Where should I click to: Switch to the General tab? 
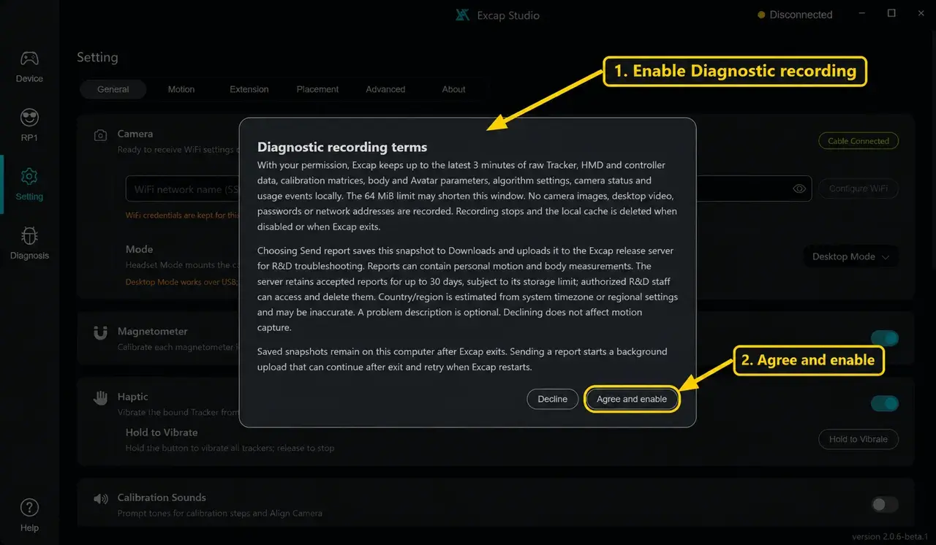click(x=113, y=89)
